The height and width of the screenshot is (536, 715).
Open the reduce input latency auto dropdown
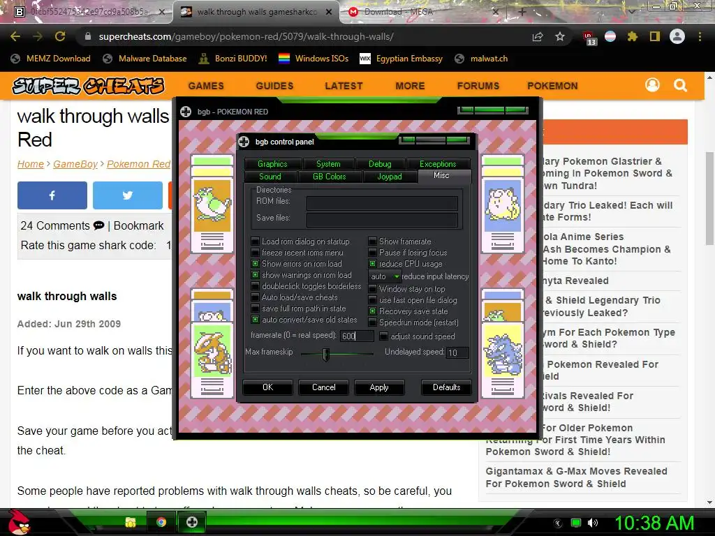pos(385,276)
